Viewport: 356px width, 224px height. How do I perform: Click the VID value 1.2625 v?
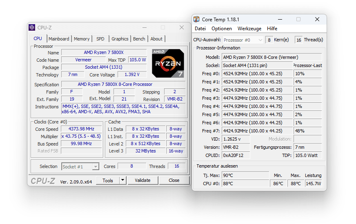(236, 139)
